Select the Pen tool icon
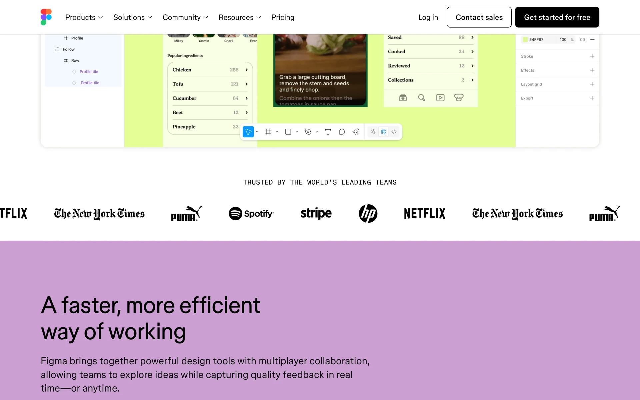This screenshot has height=400, width=640. pos(308,132)
